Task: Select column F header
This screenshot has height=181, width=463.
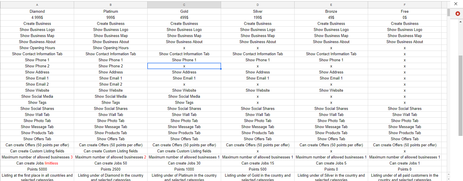Action: [405, 5]
